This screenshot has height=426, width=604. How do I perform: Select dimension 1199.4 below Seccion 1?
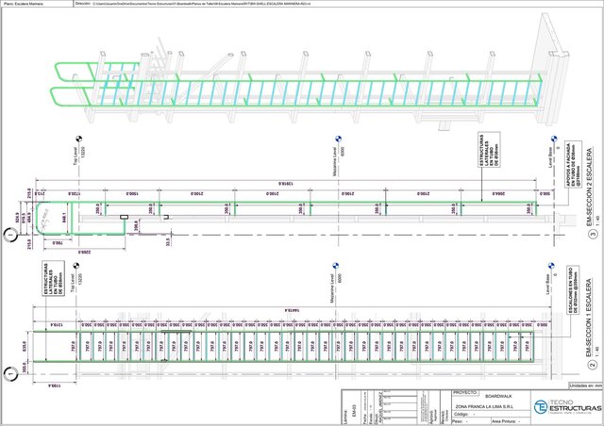click(55, 385)
